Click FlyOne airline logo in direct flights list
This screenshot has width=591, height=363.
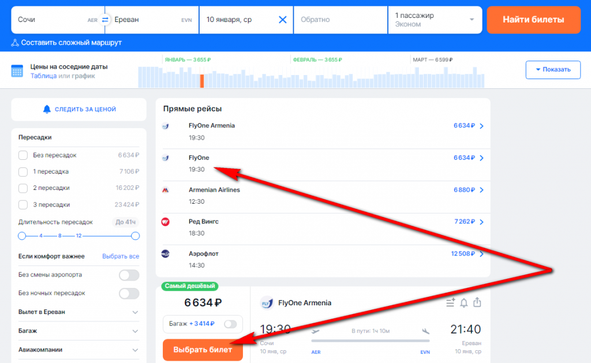click(166, 158)
